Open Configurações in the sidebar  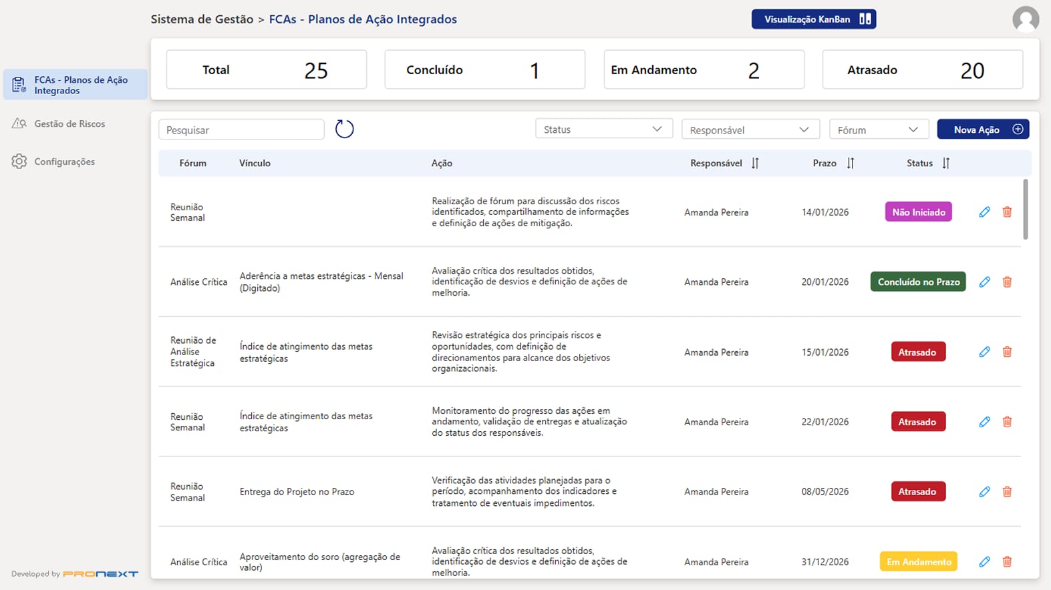tap(64, 162)
